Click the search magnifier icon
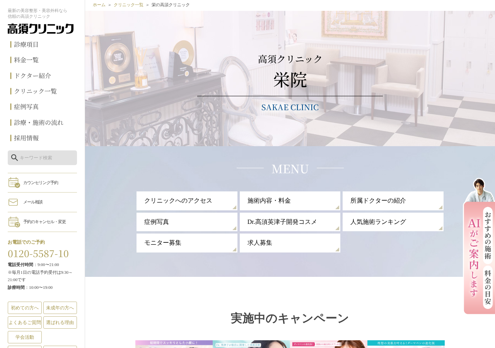The width and height of the screenshot is (495, 348). (x=14, y=158)
